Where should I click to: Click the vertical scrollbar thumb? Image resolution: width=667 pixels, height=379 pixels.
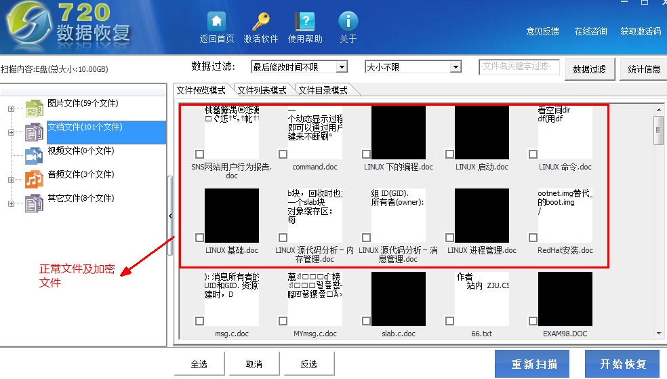[658, 130]
